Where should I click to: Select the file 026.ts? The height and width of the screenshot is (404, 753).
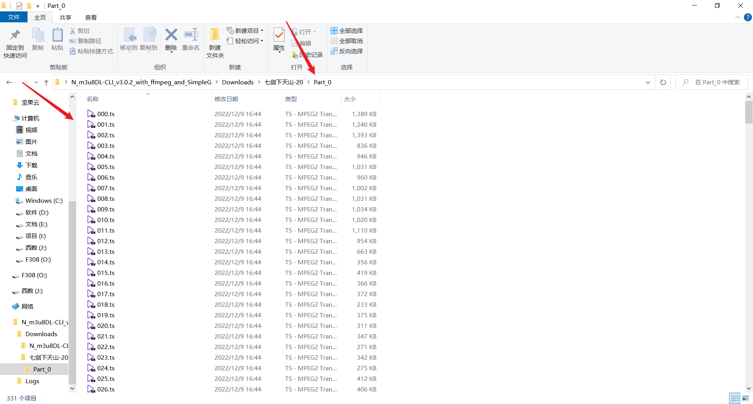point(106,389)
